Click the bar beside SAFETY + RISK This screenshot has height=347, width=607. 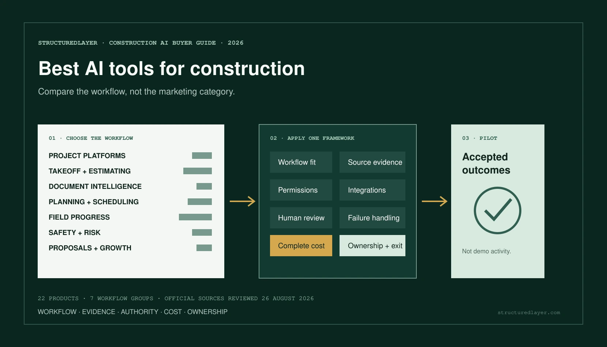click(x=202, y=232)
